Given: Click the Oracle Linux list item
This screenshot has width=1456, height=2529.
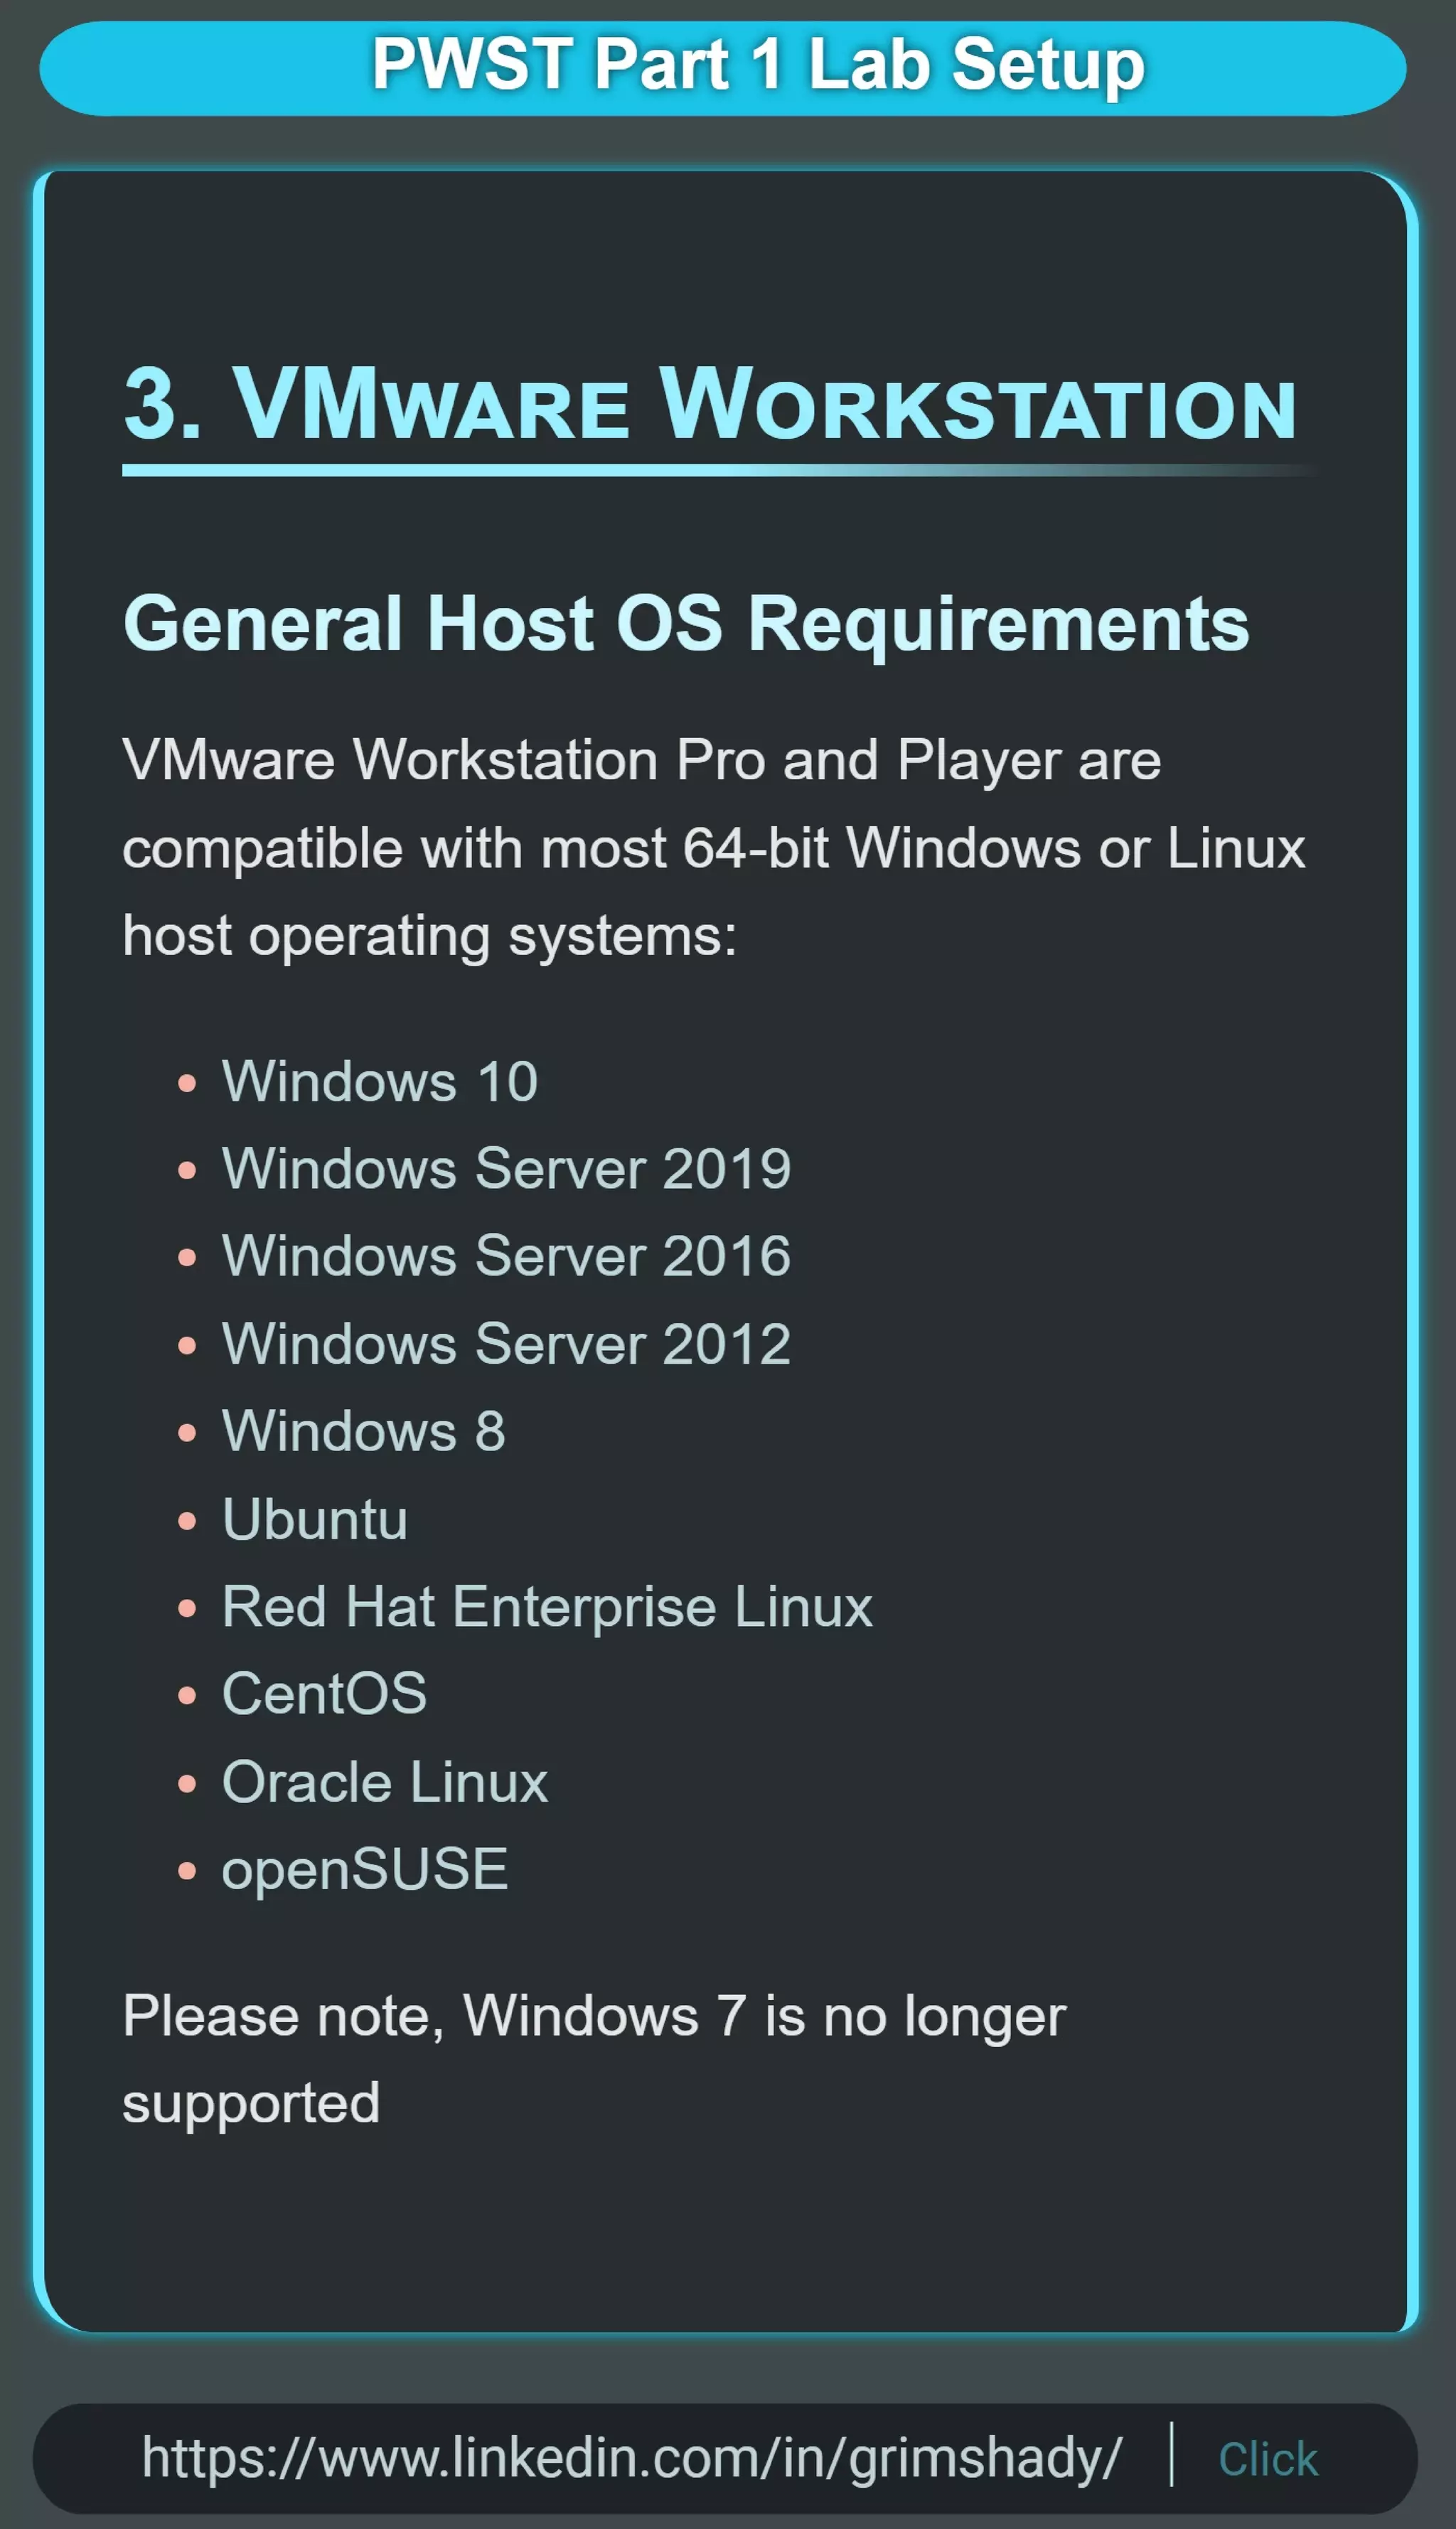Looking at the screenshot, I should click(x=384, y=1782).
